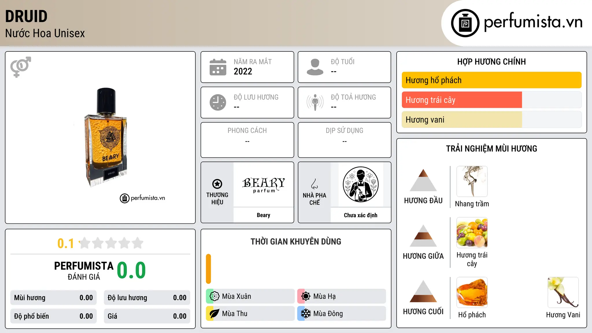Click the HƯƠNG ĐẦU label
This screenshot has height=333, width=592.
[x=423, y=201]
